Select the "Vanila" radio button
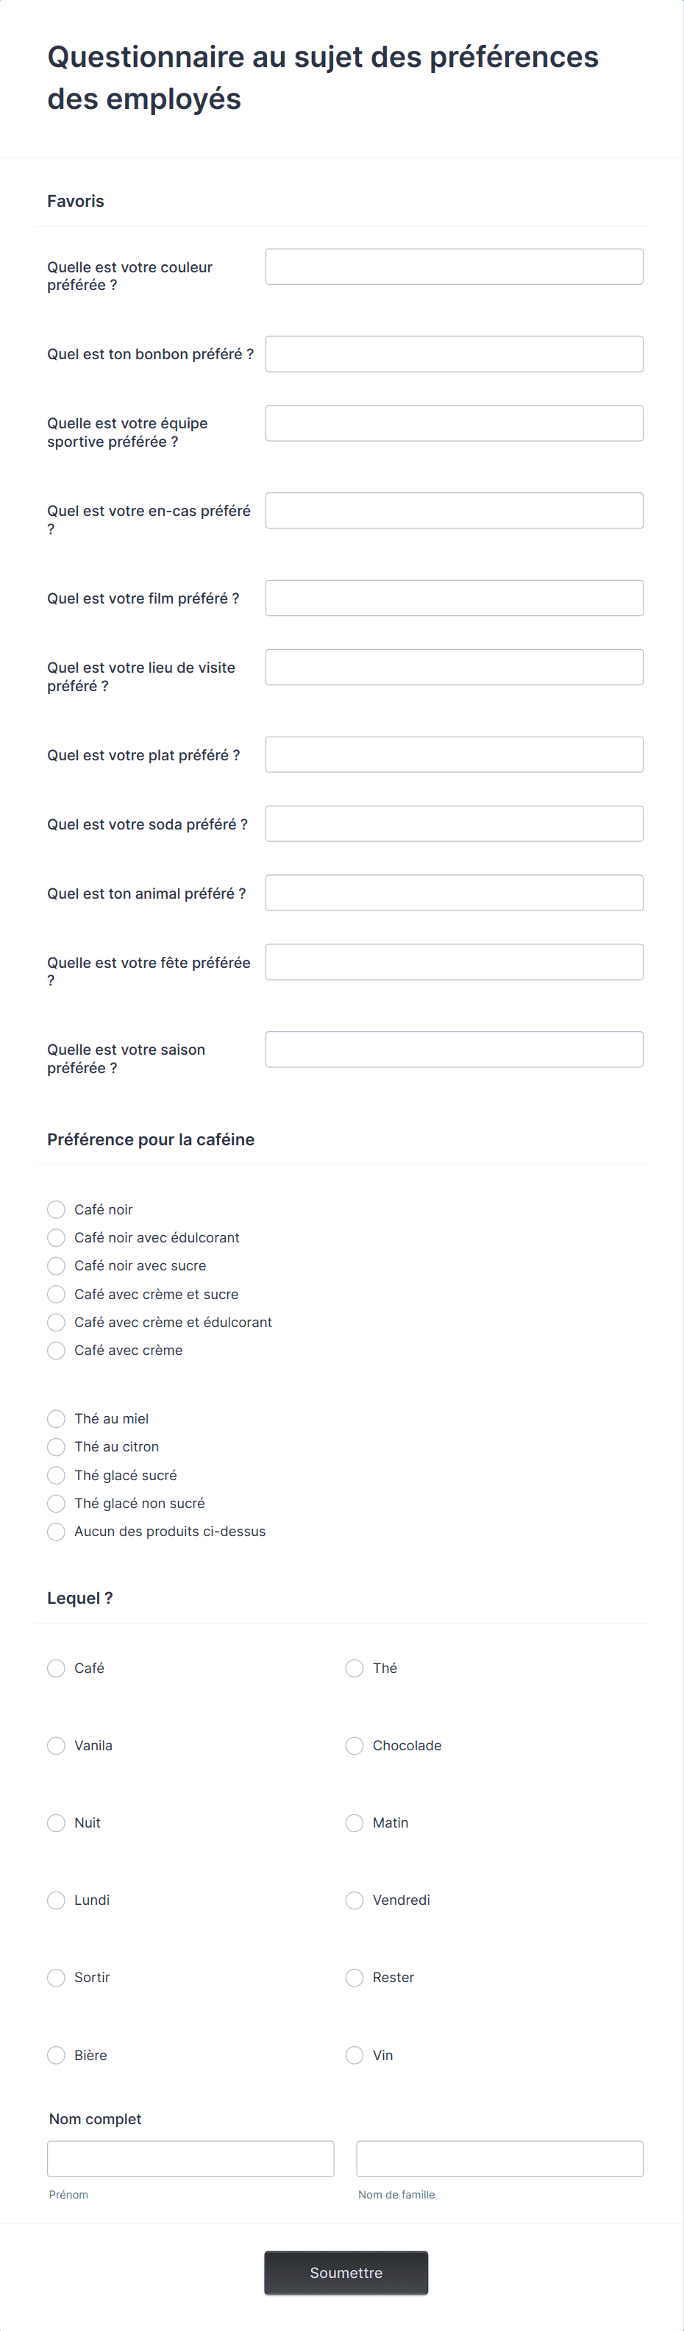The width and height of the screenshot is (684, 2331). (x=56, y=1746)
